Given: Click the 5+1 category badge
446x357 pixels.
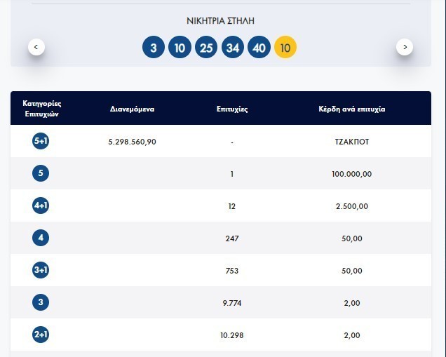Looking at the screenshot, I should tap(41, 141).
